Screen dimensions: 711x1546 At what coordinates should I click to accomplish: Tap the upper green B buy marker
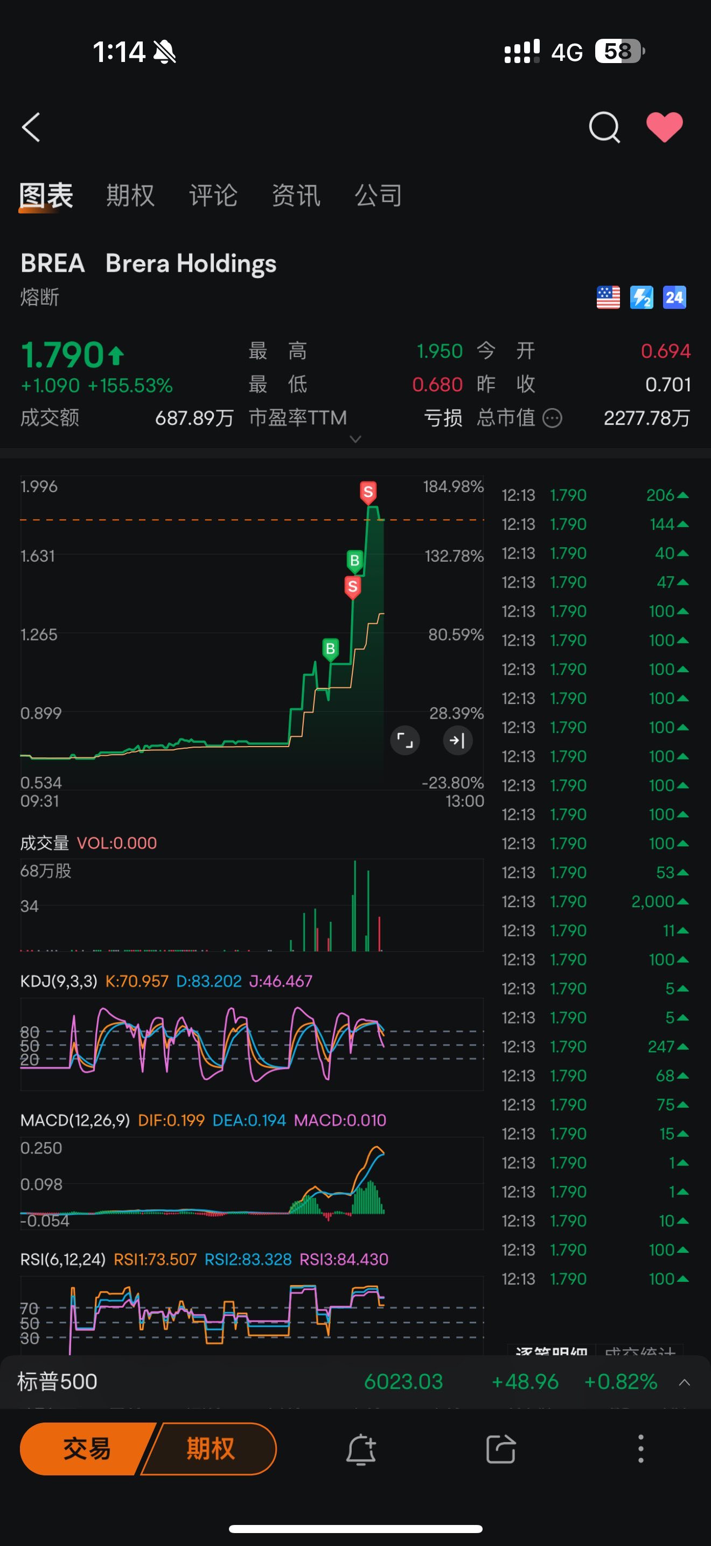355,561
